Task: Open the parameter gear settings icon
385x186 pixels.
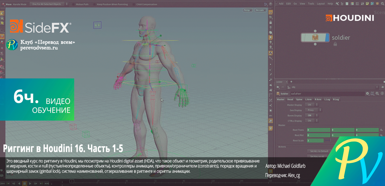Action: tap(367, 94)
